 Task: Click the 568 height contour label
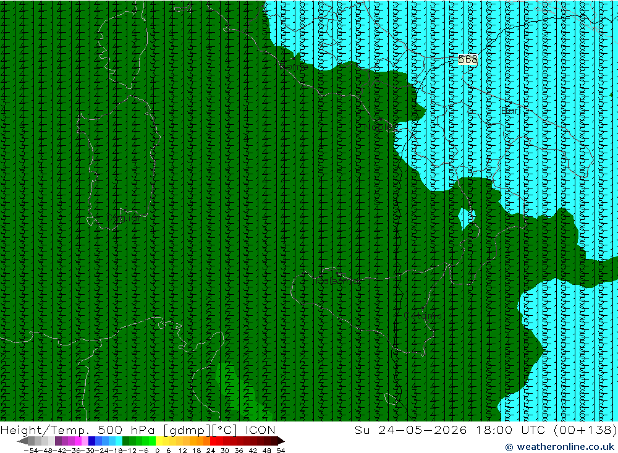pos(467,59)
